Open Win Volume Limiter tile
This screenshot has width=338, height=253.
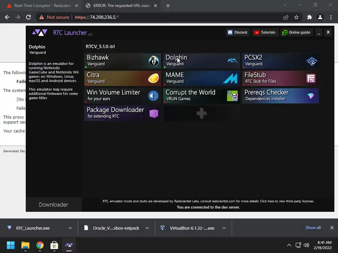[x=122, y=96]
